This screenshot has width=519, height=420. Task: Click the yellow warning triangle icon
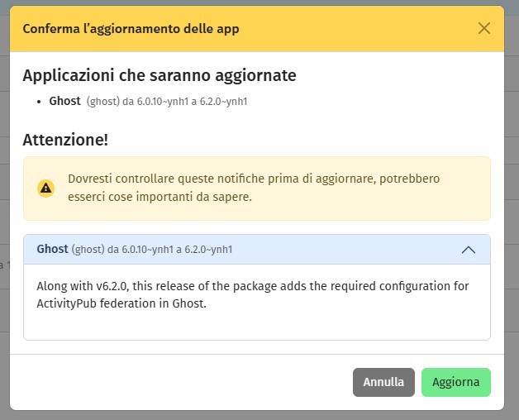[x=46, y=188]
